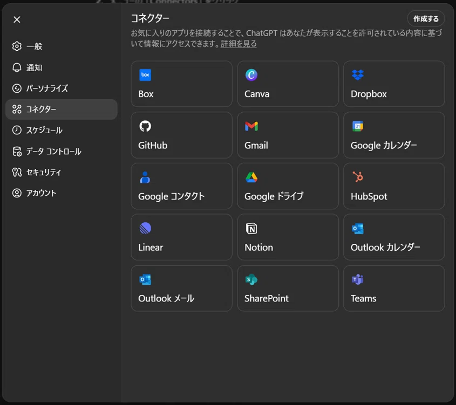
Task: Select the Dropbox label text
Action: click(369, 94)
